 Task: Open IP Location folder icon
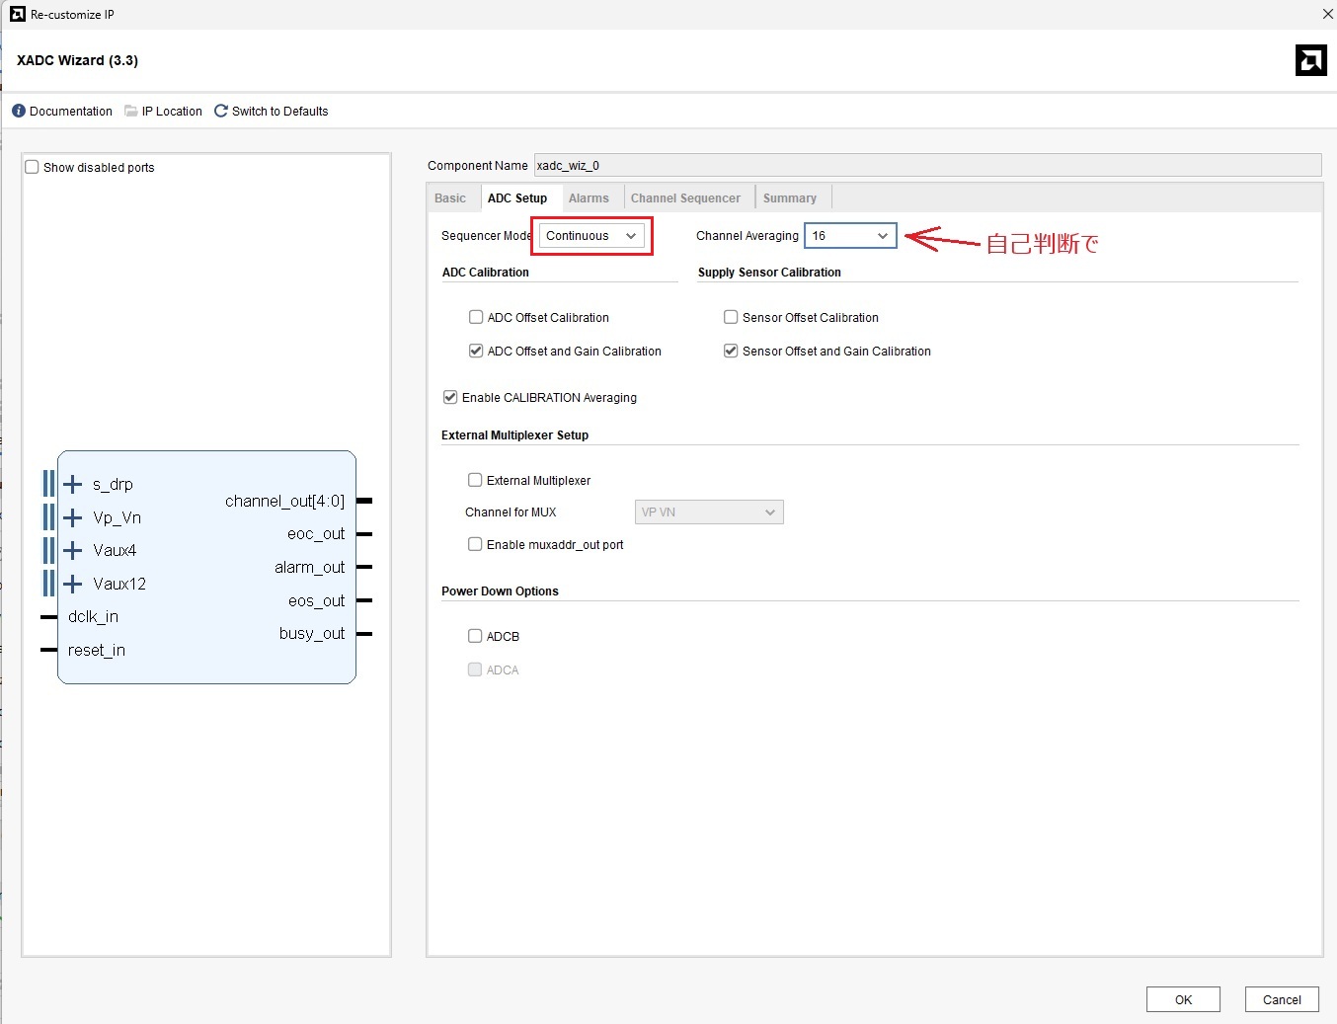click(131, 112)
